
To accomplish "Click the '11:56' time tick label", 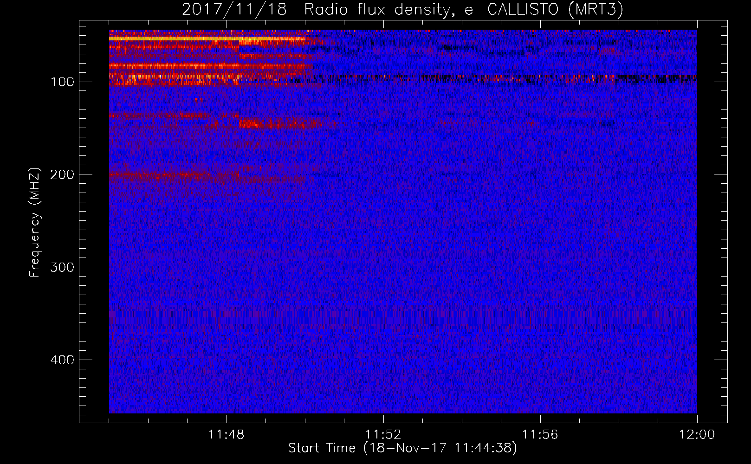I will point(540,435).
